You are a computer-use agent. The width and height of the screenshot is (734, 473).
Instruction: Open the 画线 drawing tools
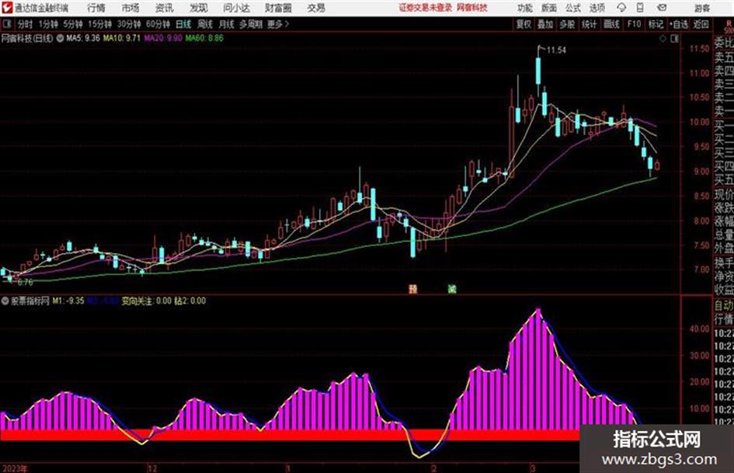point(611,24)
